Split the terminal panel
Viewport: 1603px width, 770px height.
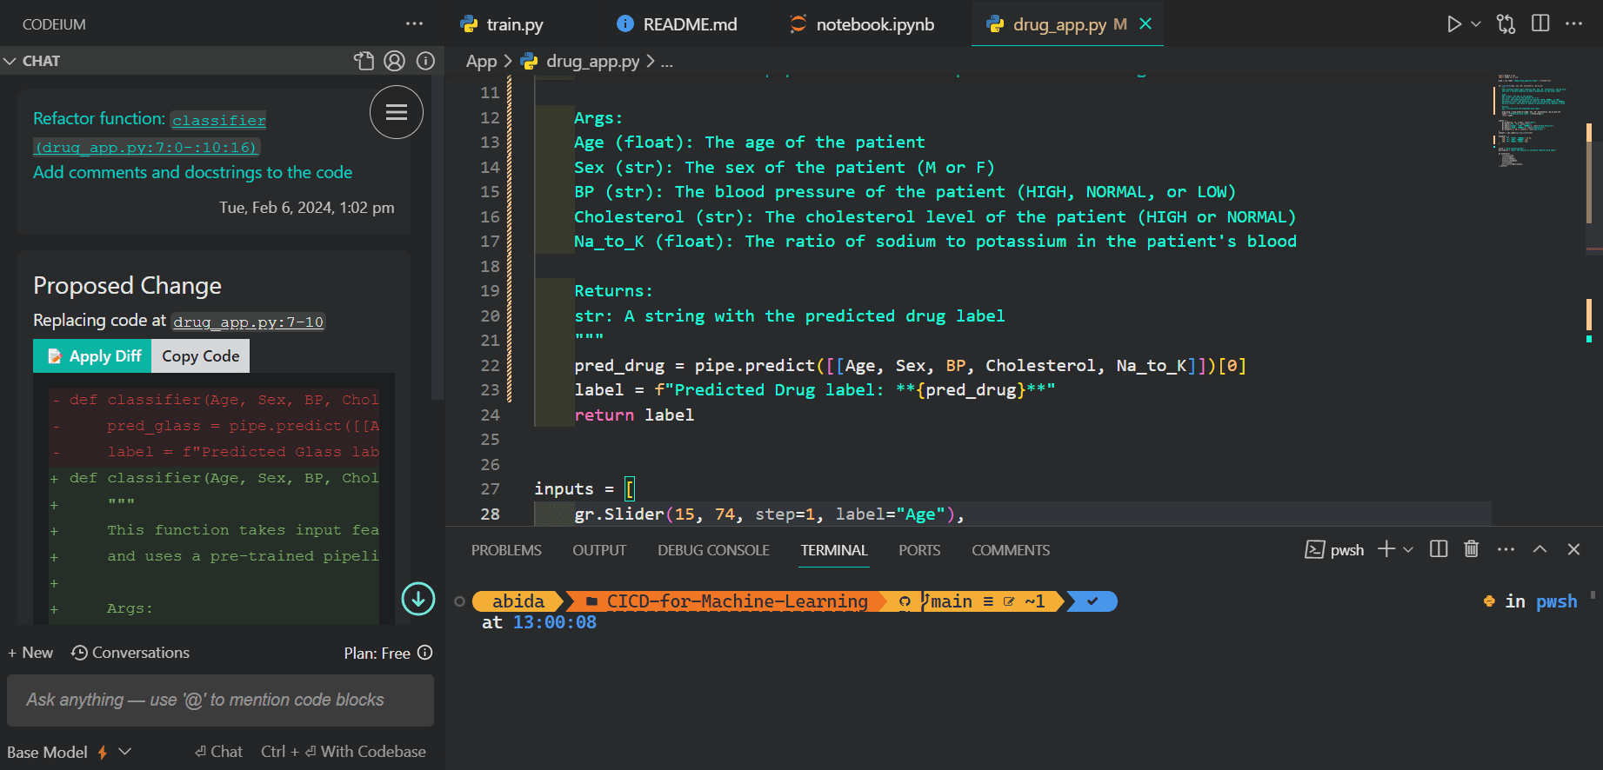click(x=1439, y=549)
